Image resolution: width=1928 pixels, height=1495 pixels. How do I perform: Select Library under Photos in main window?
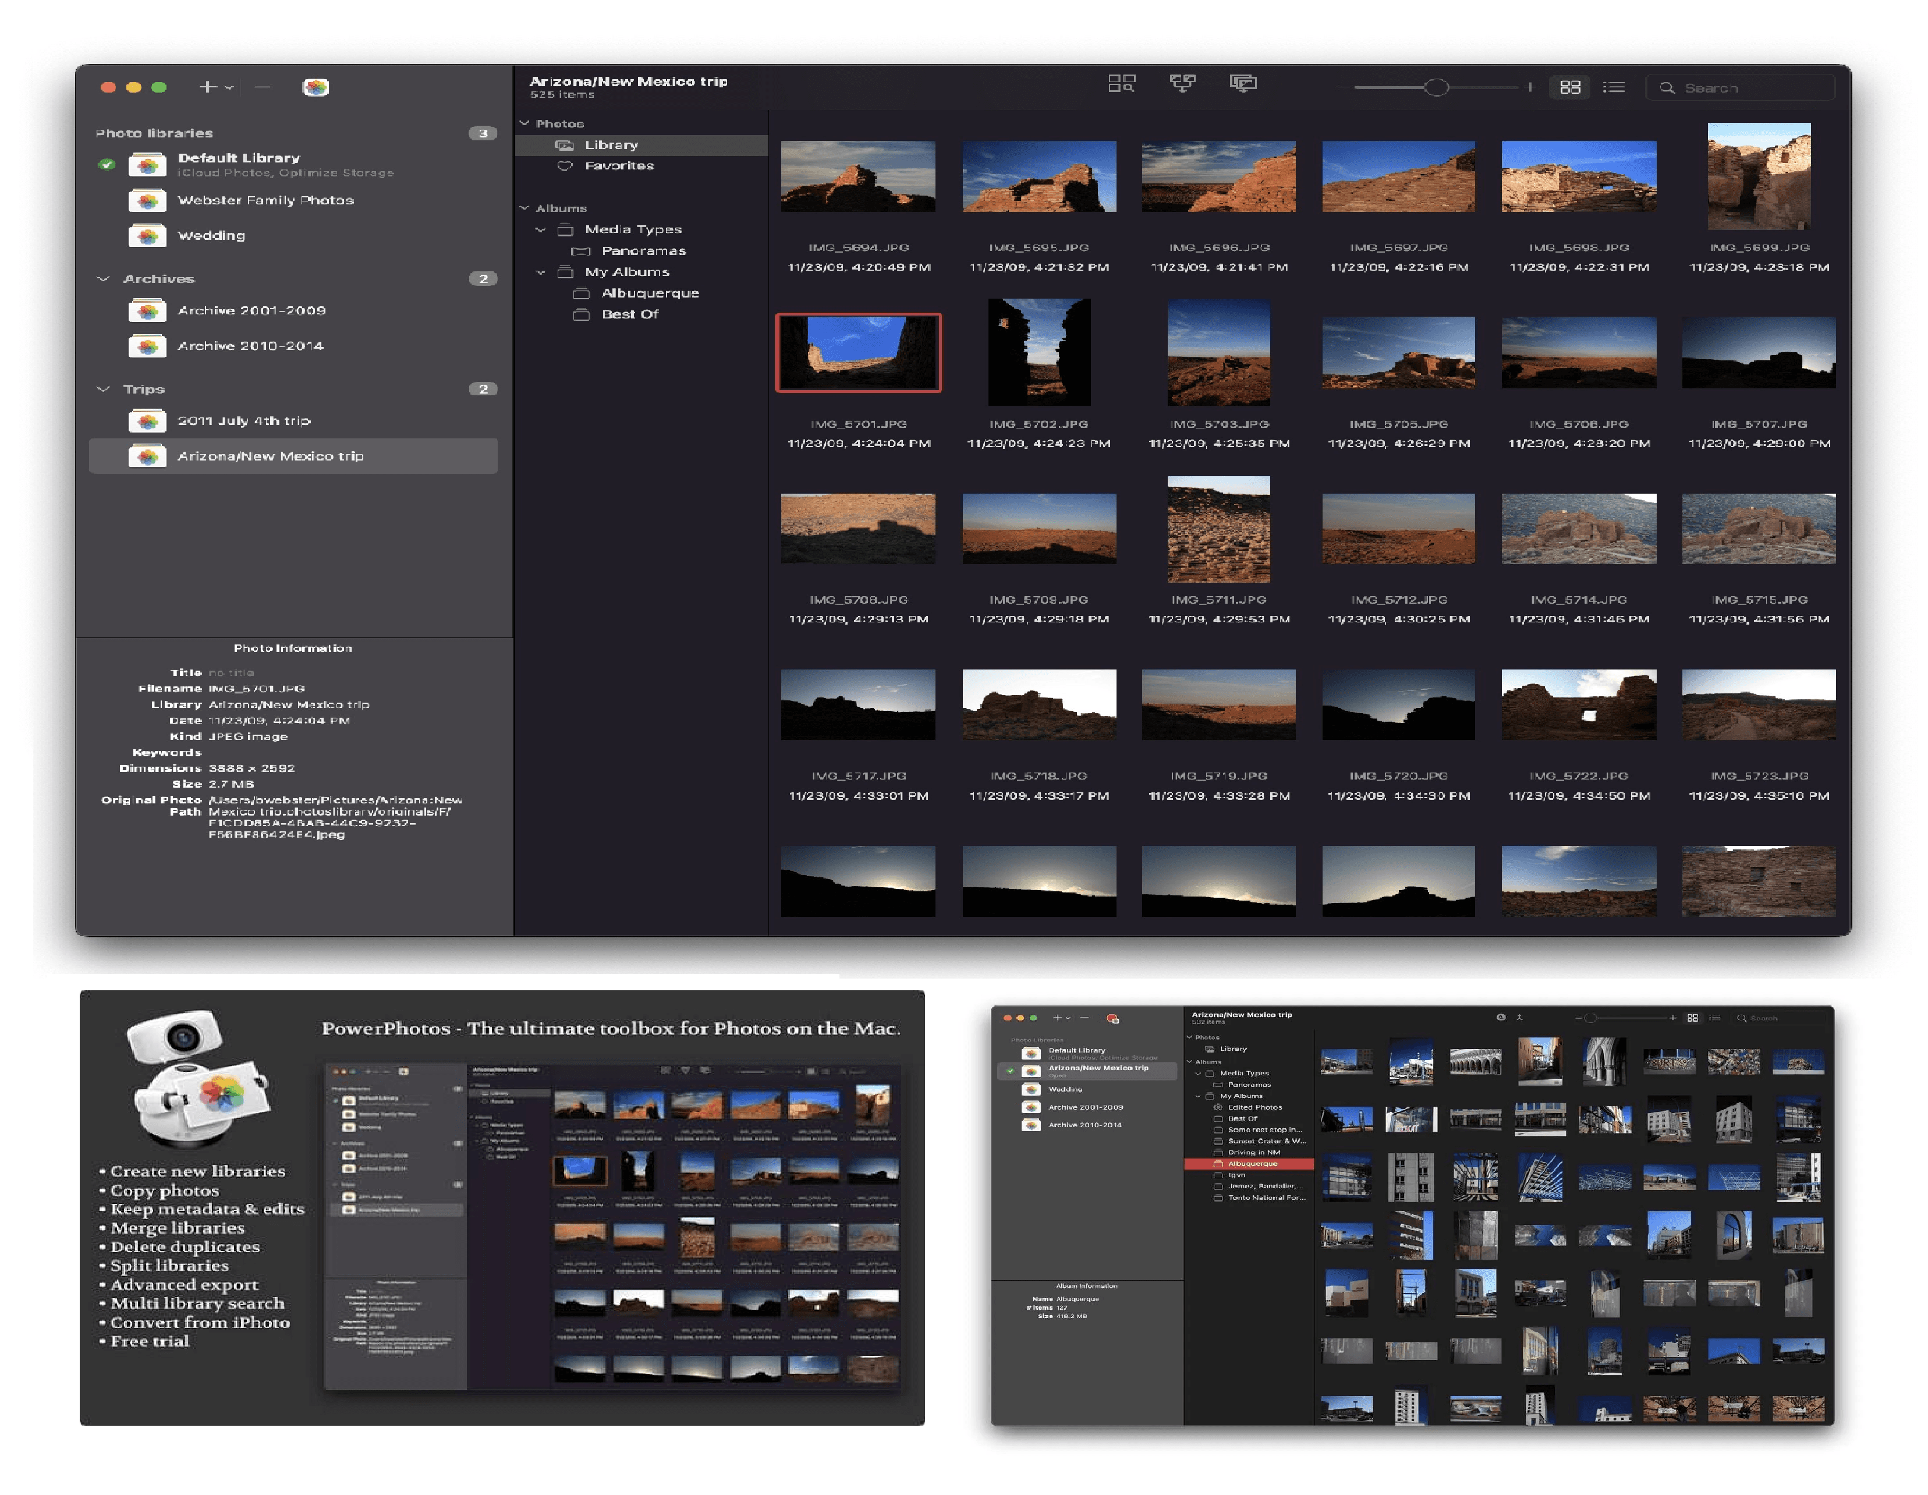tap(642, 145)
